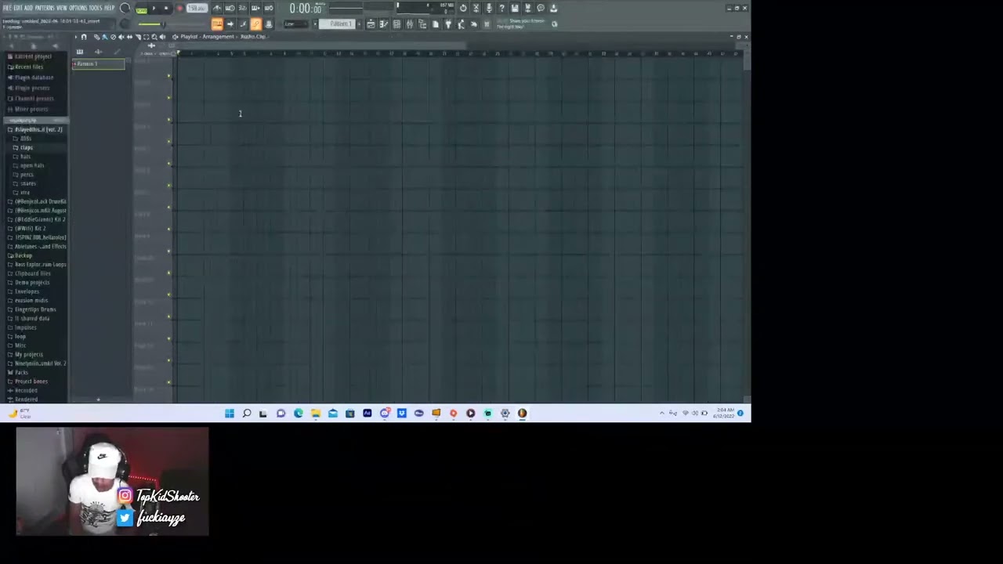1003x564 pixels.
Task: Open the FILE menu
Action: 7,8
